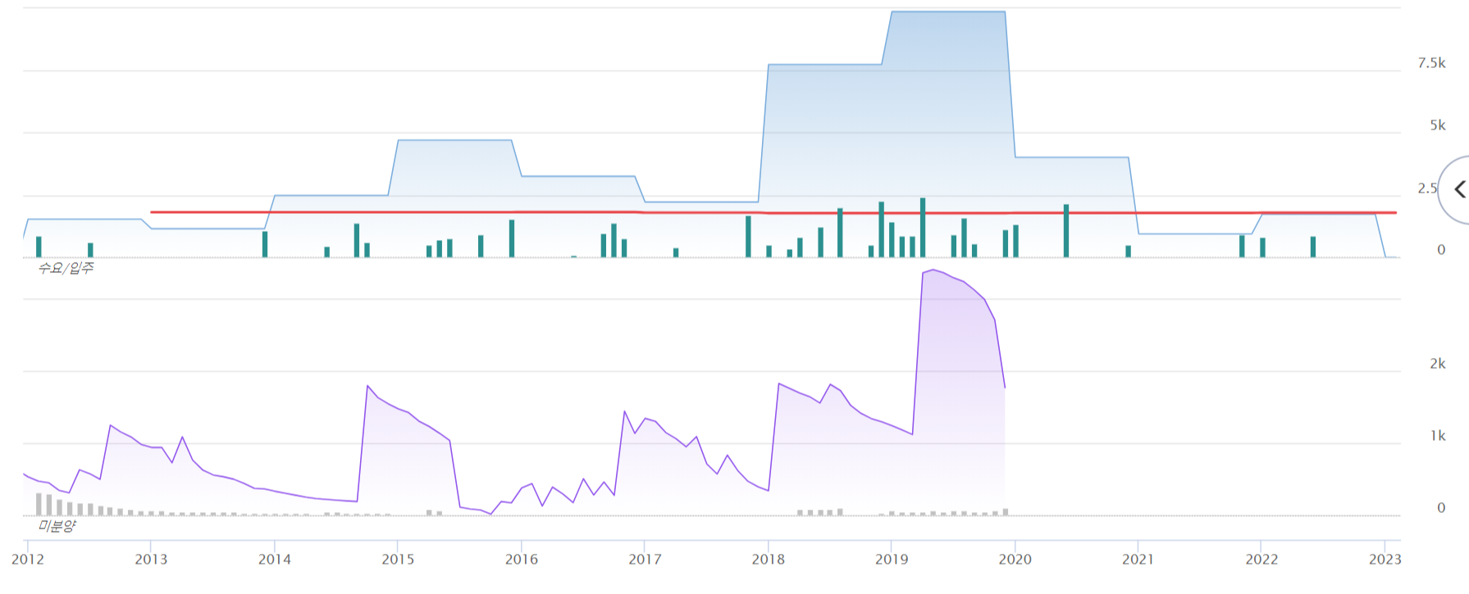1469x594 pixels.
Task: Click the tall green move-in bar in mid-2020
Action: click(x=1066, y=231)
